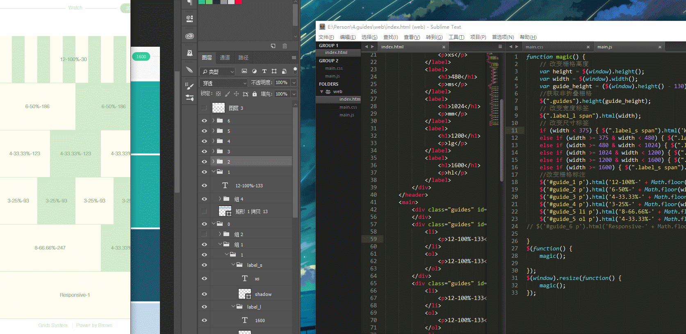
Task: Open the Brush Presets panel icon
Action: (x=189, y=98)
